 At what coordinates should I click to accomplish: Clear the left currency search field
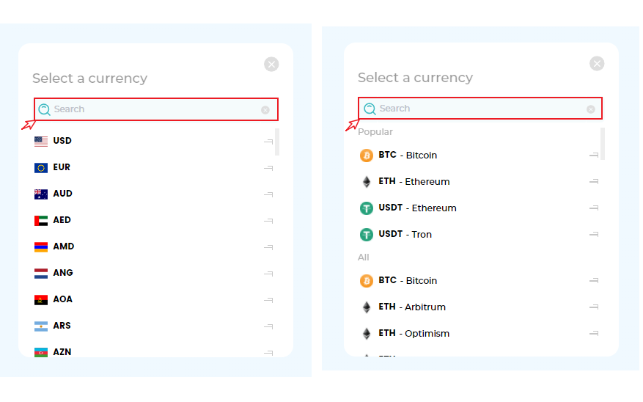tap(265, 110)
